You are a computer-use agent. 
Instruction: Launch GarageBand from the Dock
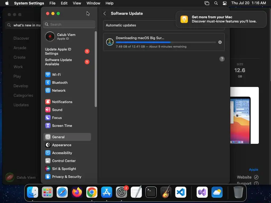[x=166, y=192]
